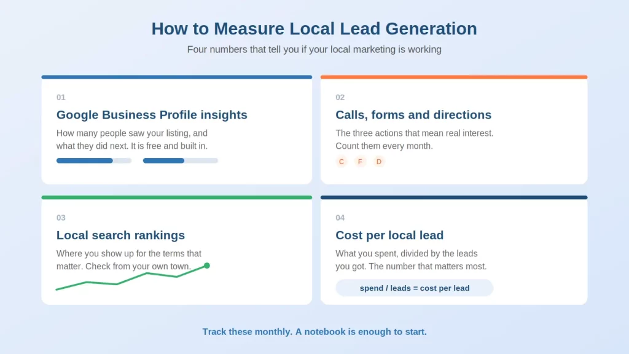Click the green dot ending the rankings line

[207, 265]
